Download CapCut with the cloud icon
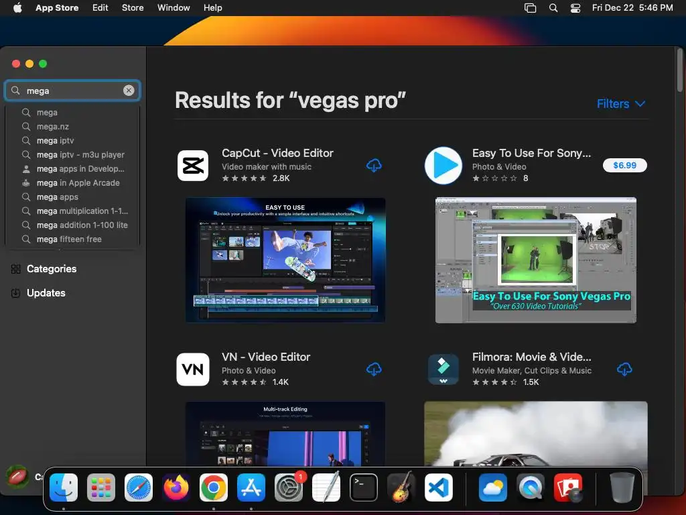The width and height of the screenshot is (686, 515). (374, 166)
